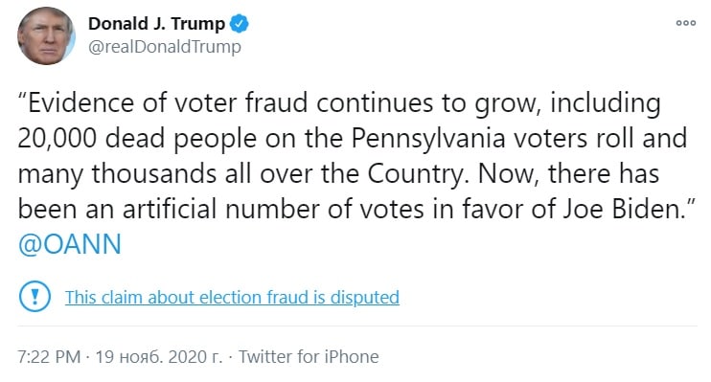
Task: Click the 7:22 PM timestamp
Action: 49,356
